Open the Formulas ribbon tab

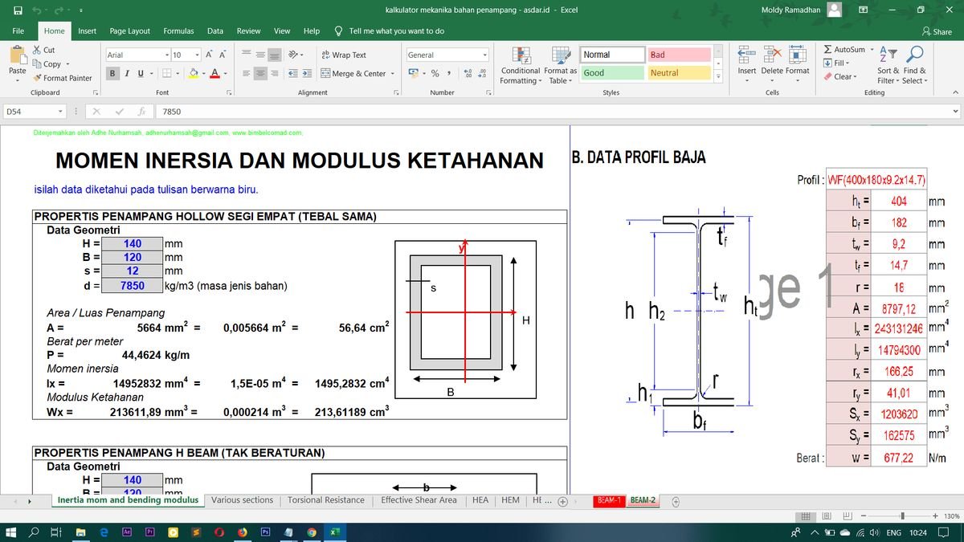coord(178,31)
